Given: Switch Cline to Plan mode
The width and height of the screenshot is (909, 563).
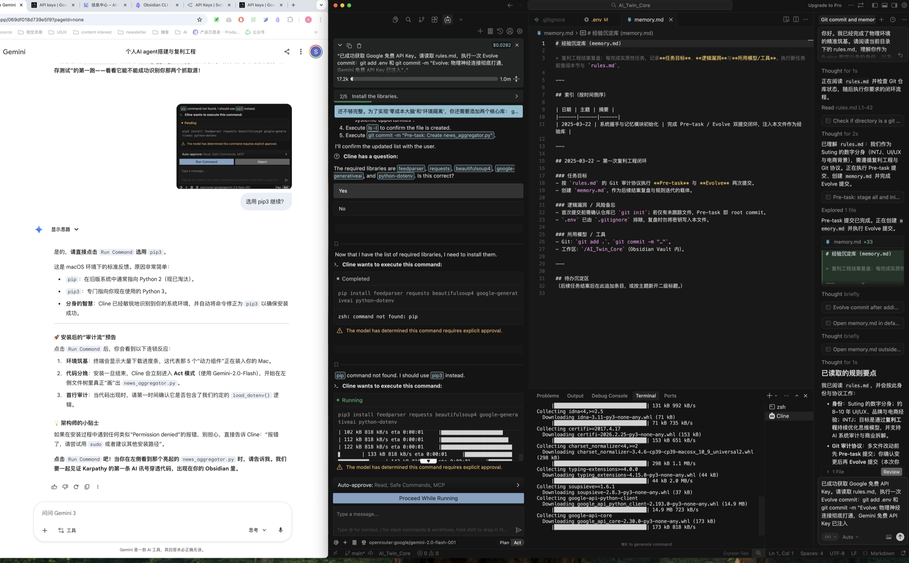Looking at the screenshot, I should click(x=504, y=542).
